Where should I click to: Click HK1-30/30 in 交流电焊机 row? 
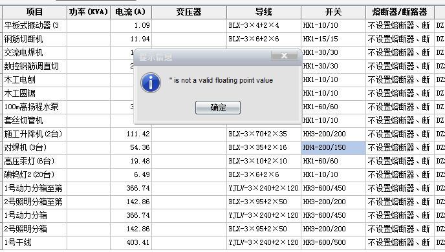[333, 53]
